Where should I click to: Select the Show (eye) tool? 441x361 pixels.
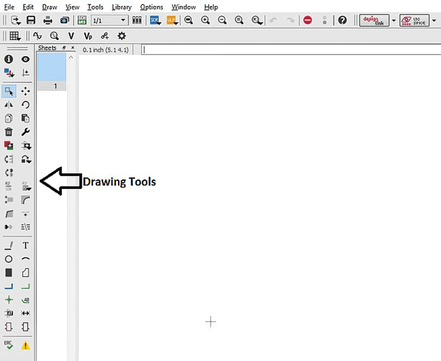click(26, 59)
